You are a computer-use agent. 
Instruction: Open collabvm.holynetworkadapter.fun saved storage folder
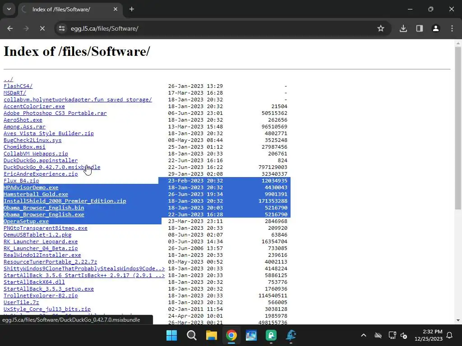tap(78, 100)
